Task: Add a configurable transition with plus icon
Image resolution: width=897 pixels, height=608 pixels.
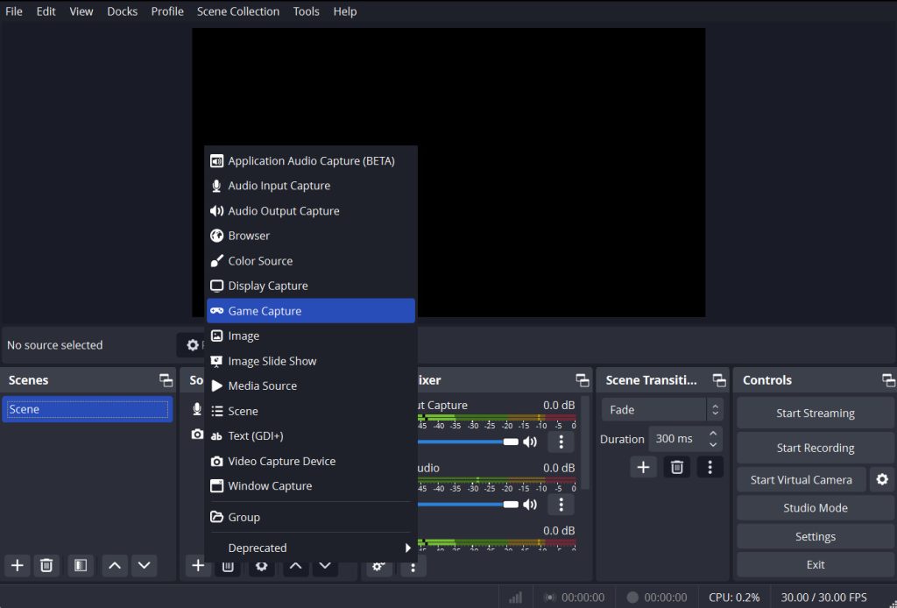Action: click(x=643, y=467)
